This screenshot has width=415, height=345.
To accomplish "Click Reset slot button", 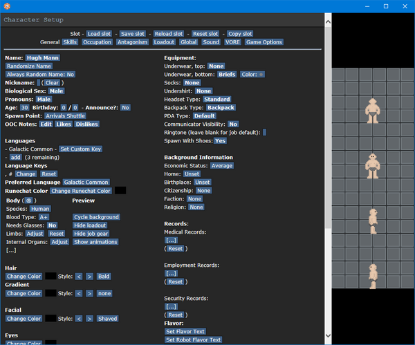I will pos(205,34).
